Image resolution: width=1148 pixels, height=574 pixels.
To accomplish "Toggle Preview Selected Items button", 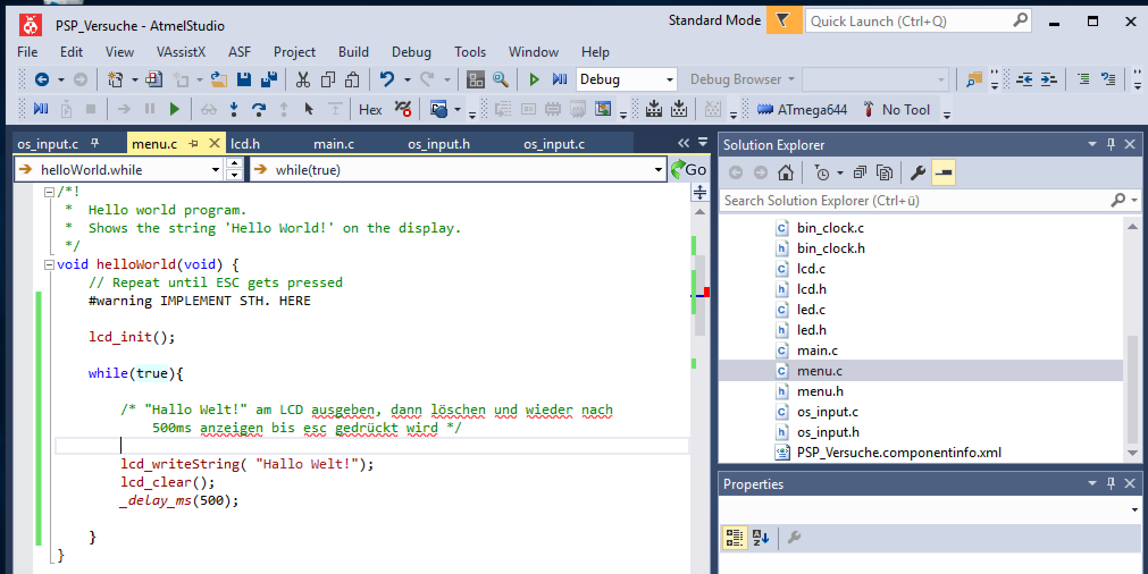I will 944,172.
